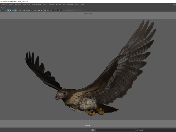Open the Edit Mesh menu
This screenshot has width=176, height=132.
point(18,4)
